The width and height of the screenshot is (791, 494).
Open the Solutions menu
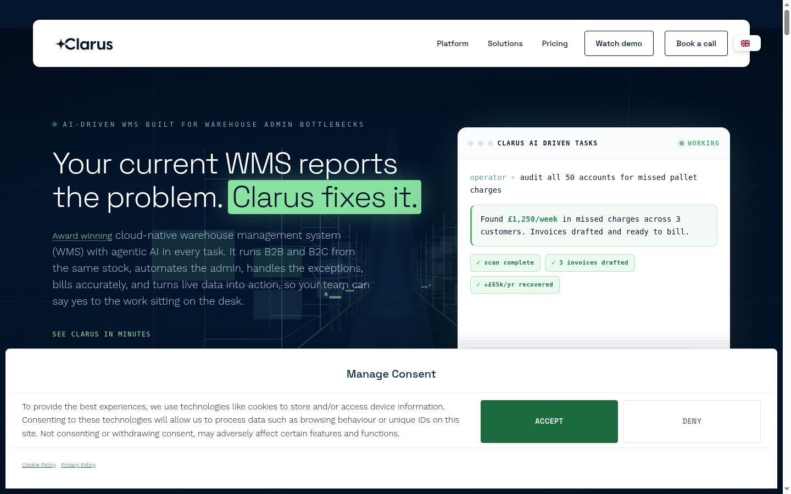[x=505, y=43]
